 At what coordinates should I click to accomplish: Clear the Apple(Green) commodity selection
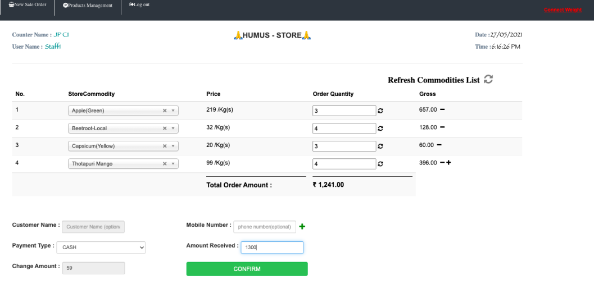(x=165, y=111)
